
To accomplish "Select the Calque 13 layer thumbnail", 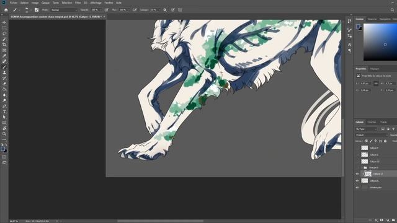I will tap(368, 173).
